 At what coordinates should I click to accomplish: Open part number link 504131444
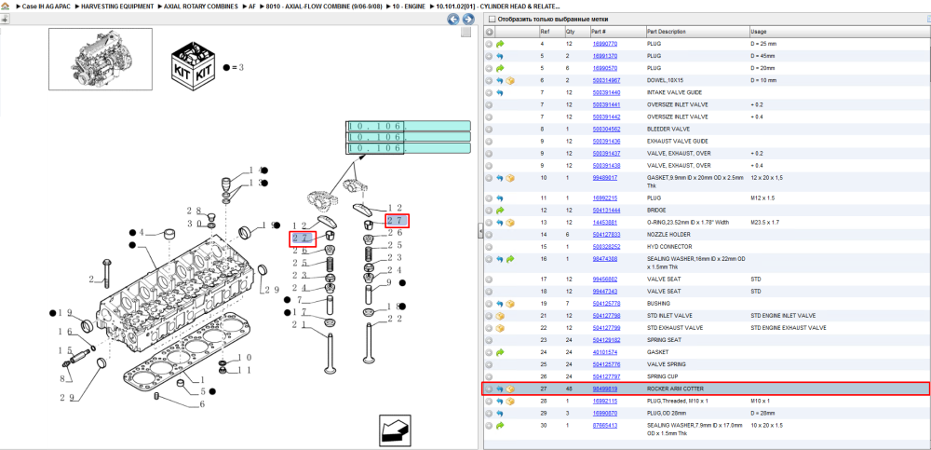[606, 211]
